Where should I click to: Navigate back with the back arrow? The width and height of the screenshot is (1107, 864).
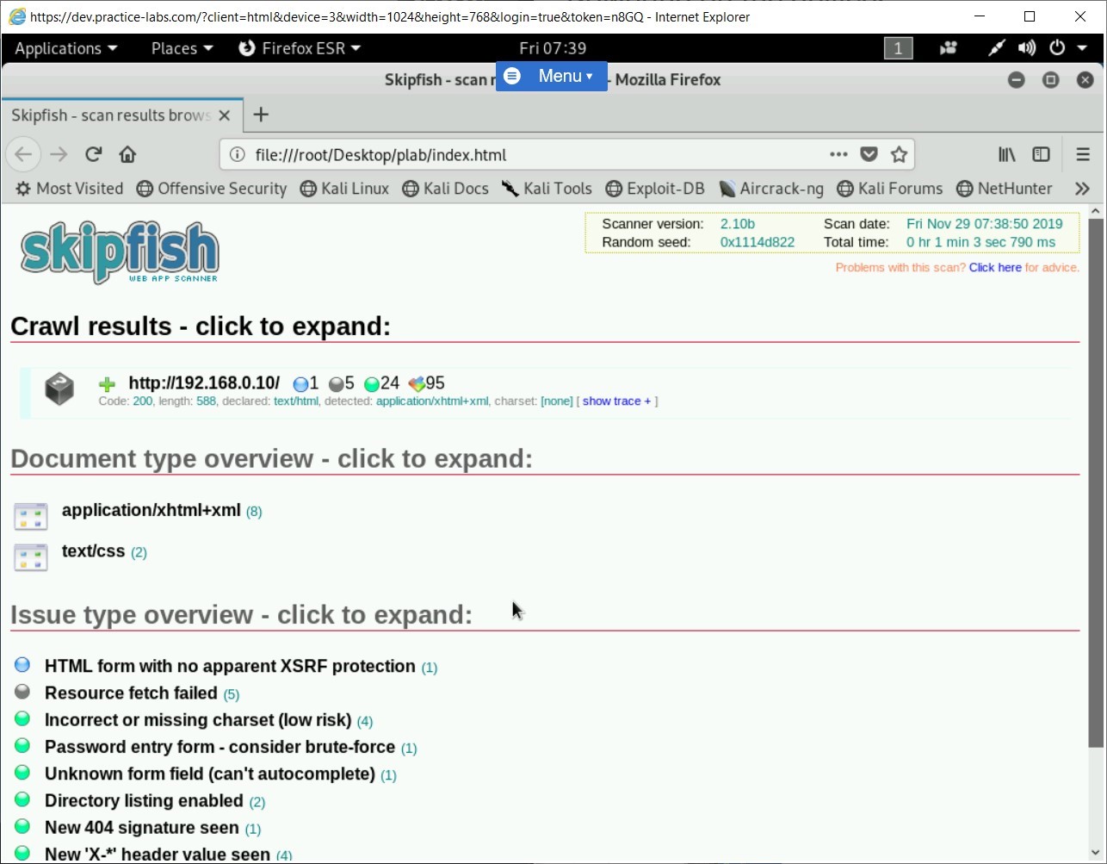(x=23, y=154)
